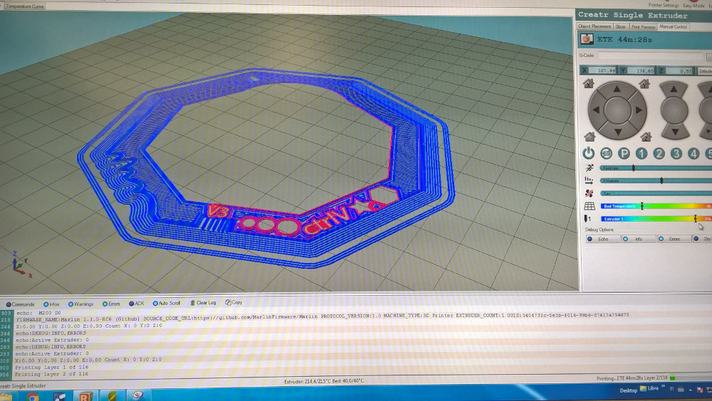This screenshot has width=712, height=401.
Task: Toggle Echo debug option
Action: (603, 239)
